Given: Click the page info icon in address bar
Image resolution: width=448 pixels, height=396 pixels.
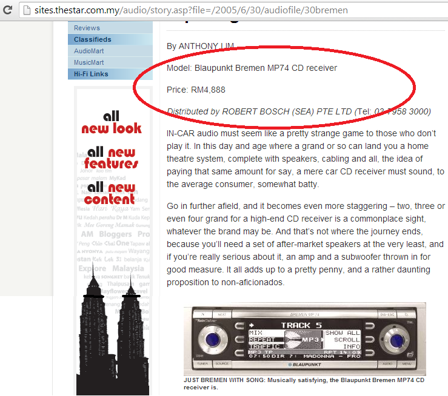Looking at the screenshot, I should click(x=25, y=11).
